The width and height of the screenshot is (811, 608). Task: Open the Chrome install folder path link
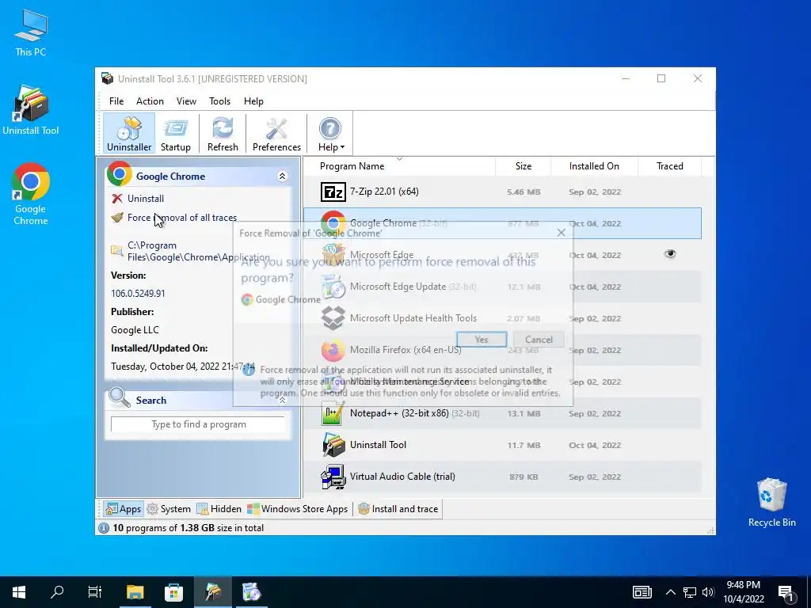pos(199,251)
